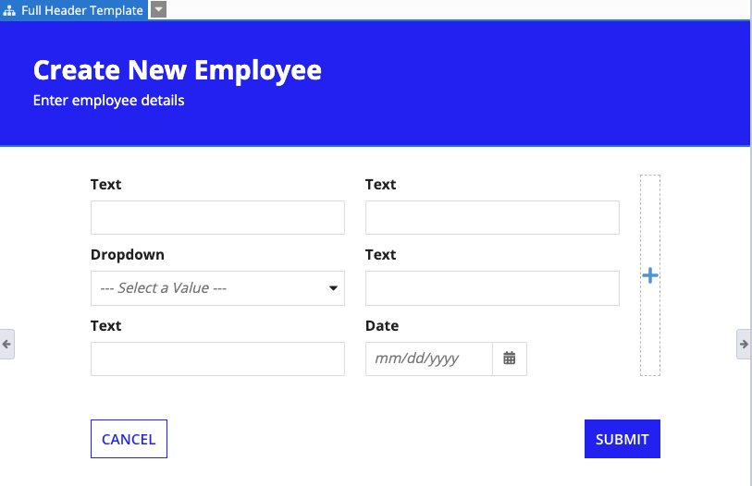This screenshot has width=752, height=486.
Task: Select the Full Header Template tab label
Action: pyautogui.click(x=82, y=10)
